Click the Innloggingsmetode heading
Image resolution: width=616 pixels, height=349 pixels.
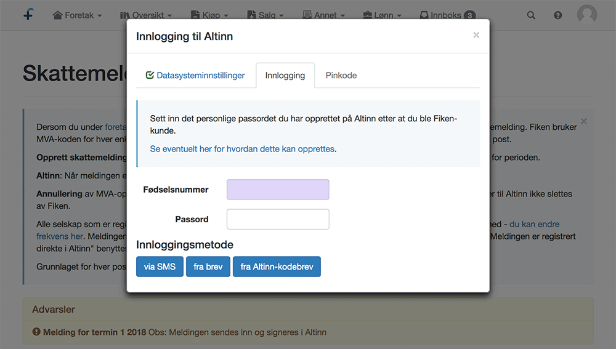pos(185,244)
